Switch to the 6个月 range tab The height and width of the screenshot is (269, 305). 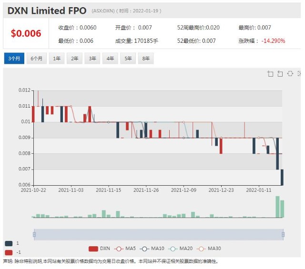click(x=37, y=58)
